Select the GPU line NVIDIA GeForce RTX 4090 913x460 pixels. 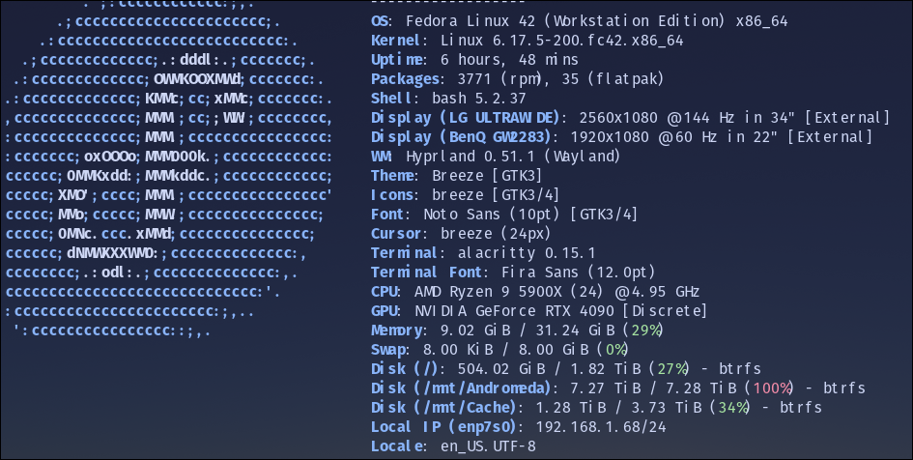click(539, 310)
